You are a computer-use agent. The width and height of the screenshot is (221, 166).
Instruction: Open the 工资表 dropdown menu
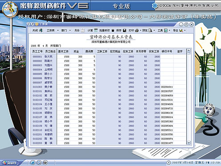pyautogui.click(x=53, y=30)
